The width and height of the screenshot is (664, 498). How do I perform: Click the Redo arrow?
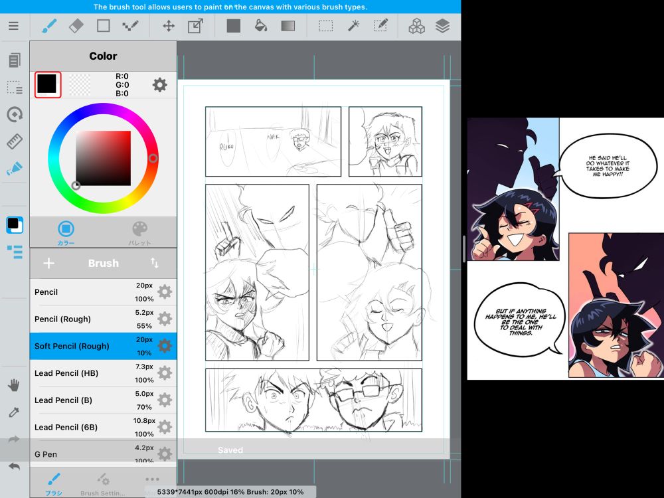(14, 439)
